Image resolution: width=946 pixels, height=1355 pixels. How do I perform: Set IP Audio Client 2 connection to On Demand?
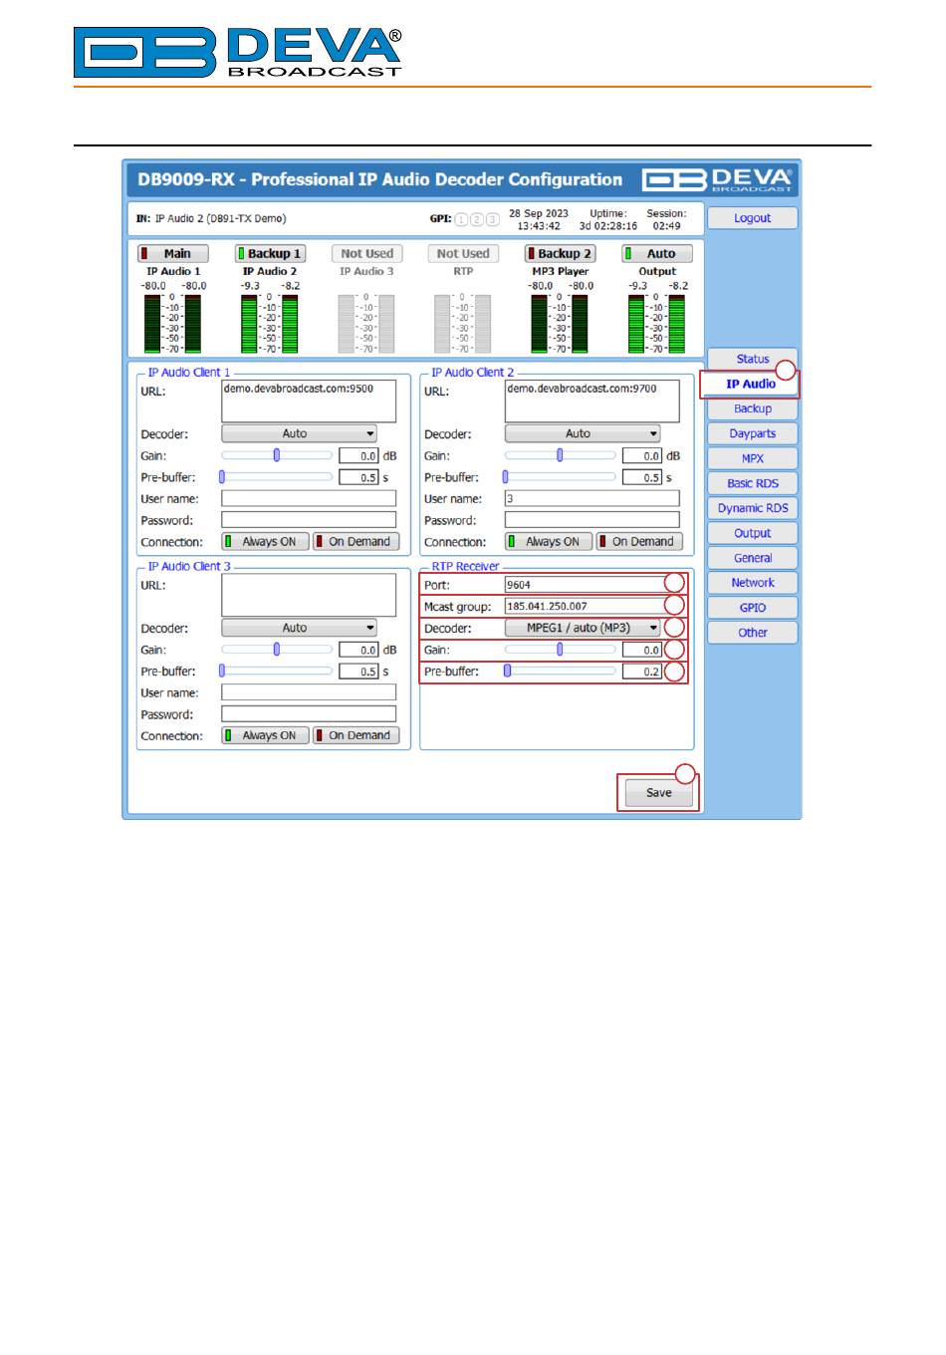(639, 542)
